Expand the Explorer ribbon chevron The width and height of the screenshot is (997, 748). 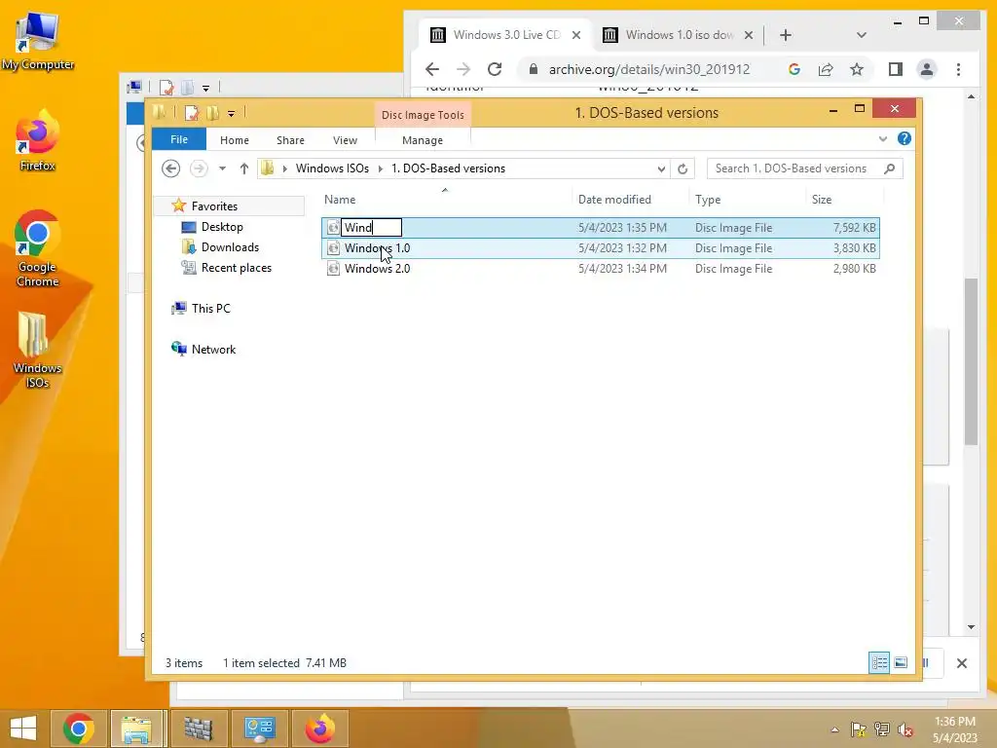[882, 138]
